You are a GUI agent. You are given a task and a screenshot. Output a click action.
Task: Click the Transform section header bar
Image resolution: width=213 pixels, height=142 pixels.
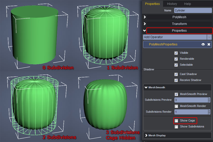179,24
